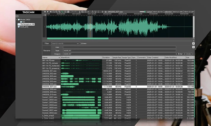Click the magnifier icon below the waveform scrollbar
Viewport: 211px width, 126px height.
pyautogui.click(x=194, y=38)
